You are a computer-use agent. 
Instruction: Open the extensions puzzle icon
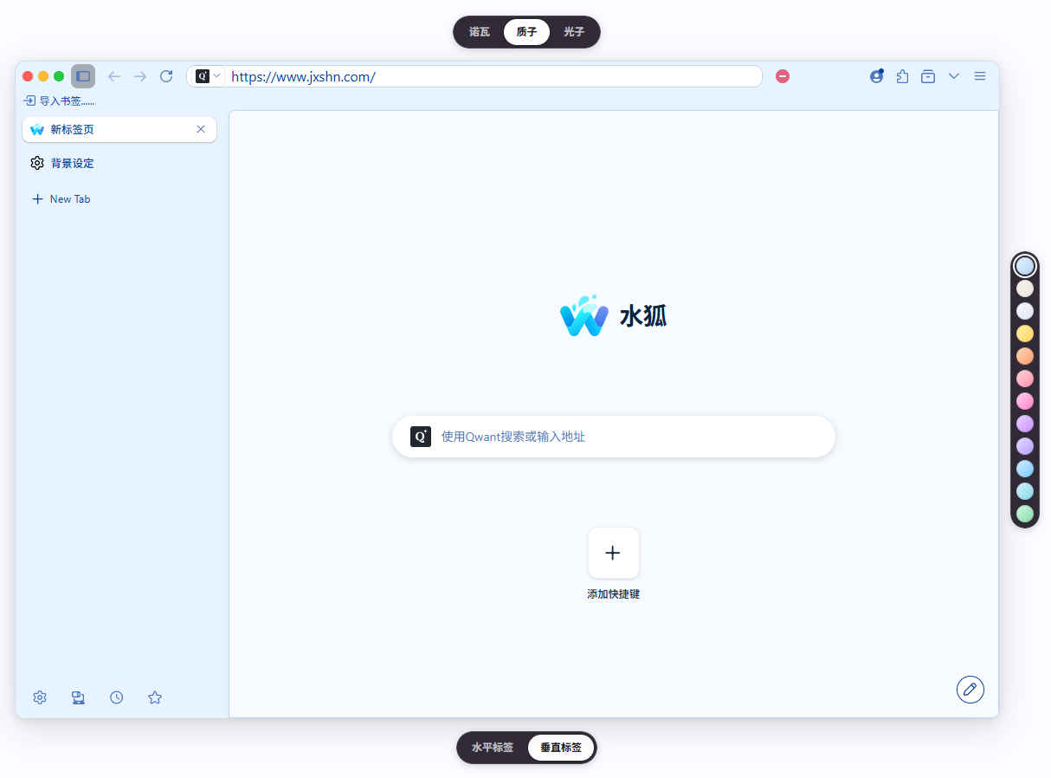pos(902,76)
